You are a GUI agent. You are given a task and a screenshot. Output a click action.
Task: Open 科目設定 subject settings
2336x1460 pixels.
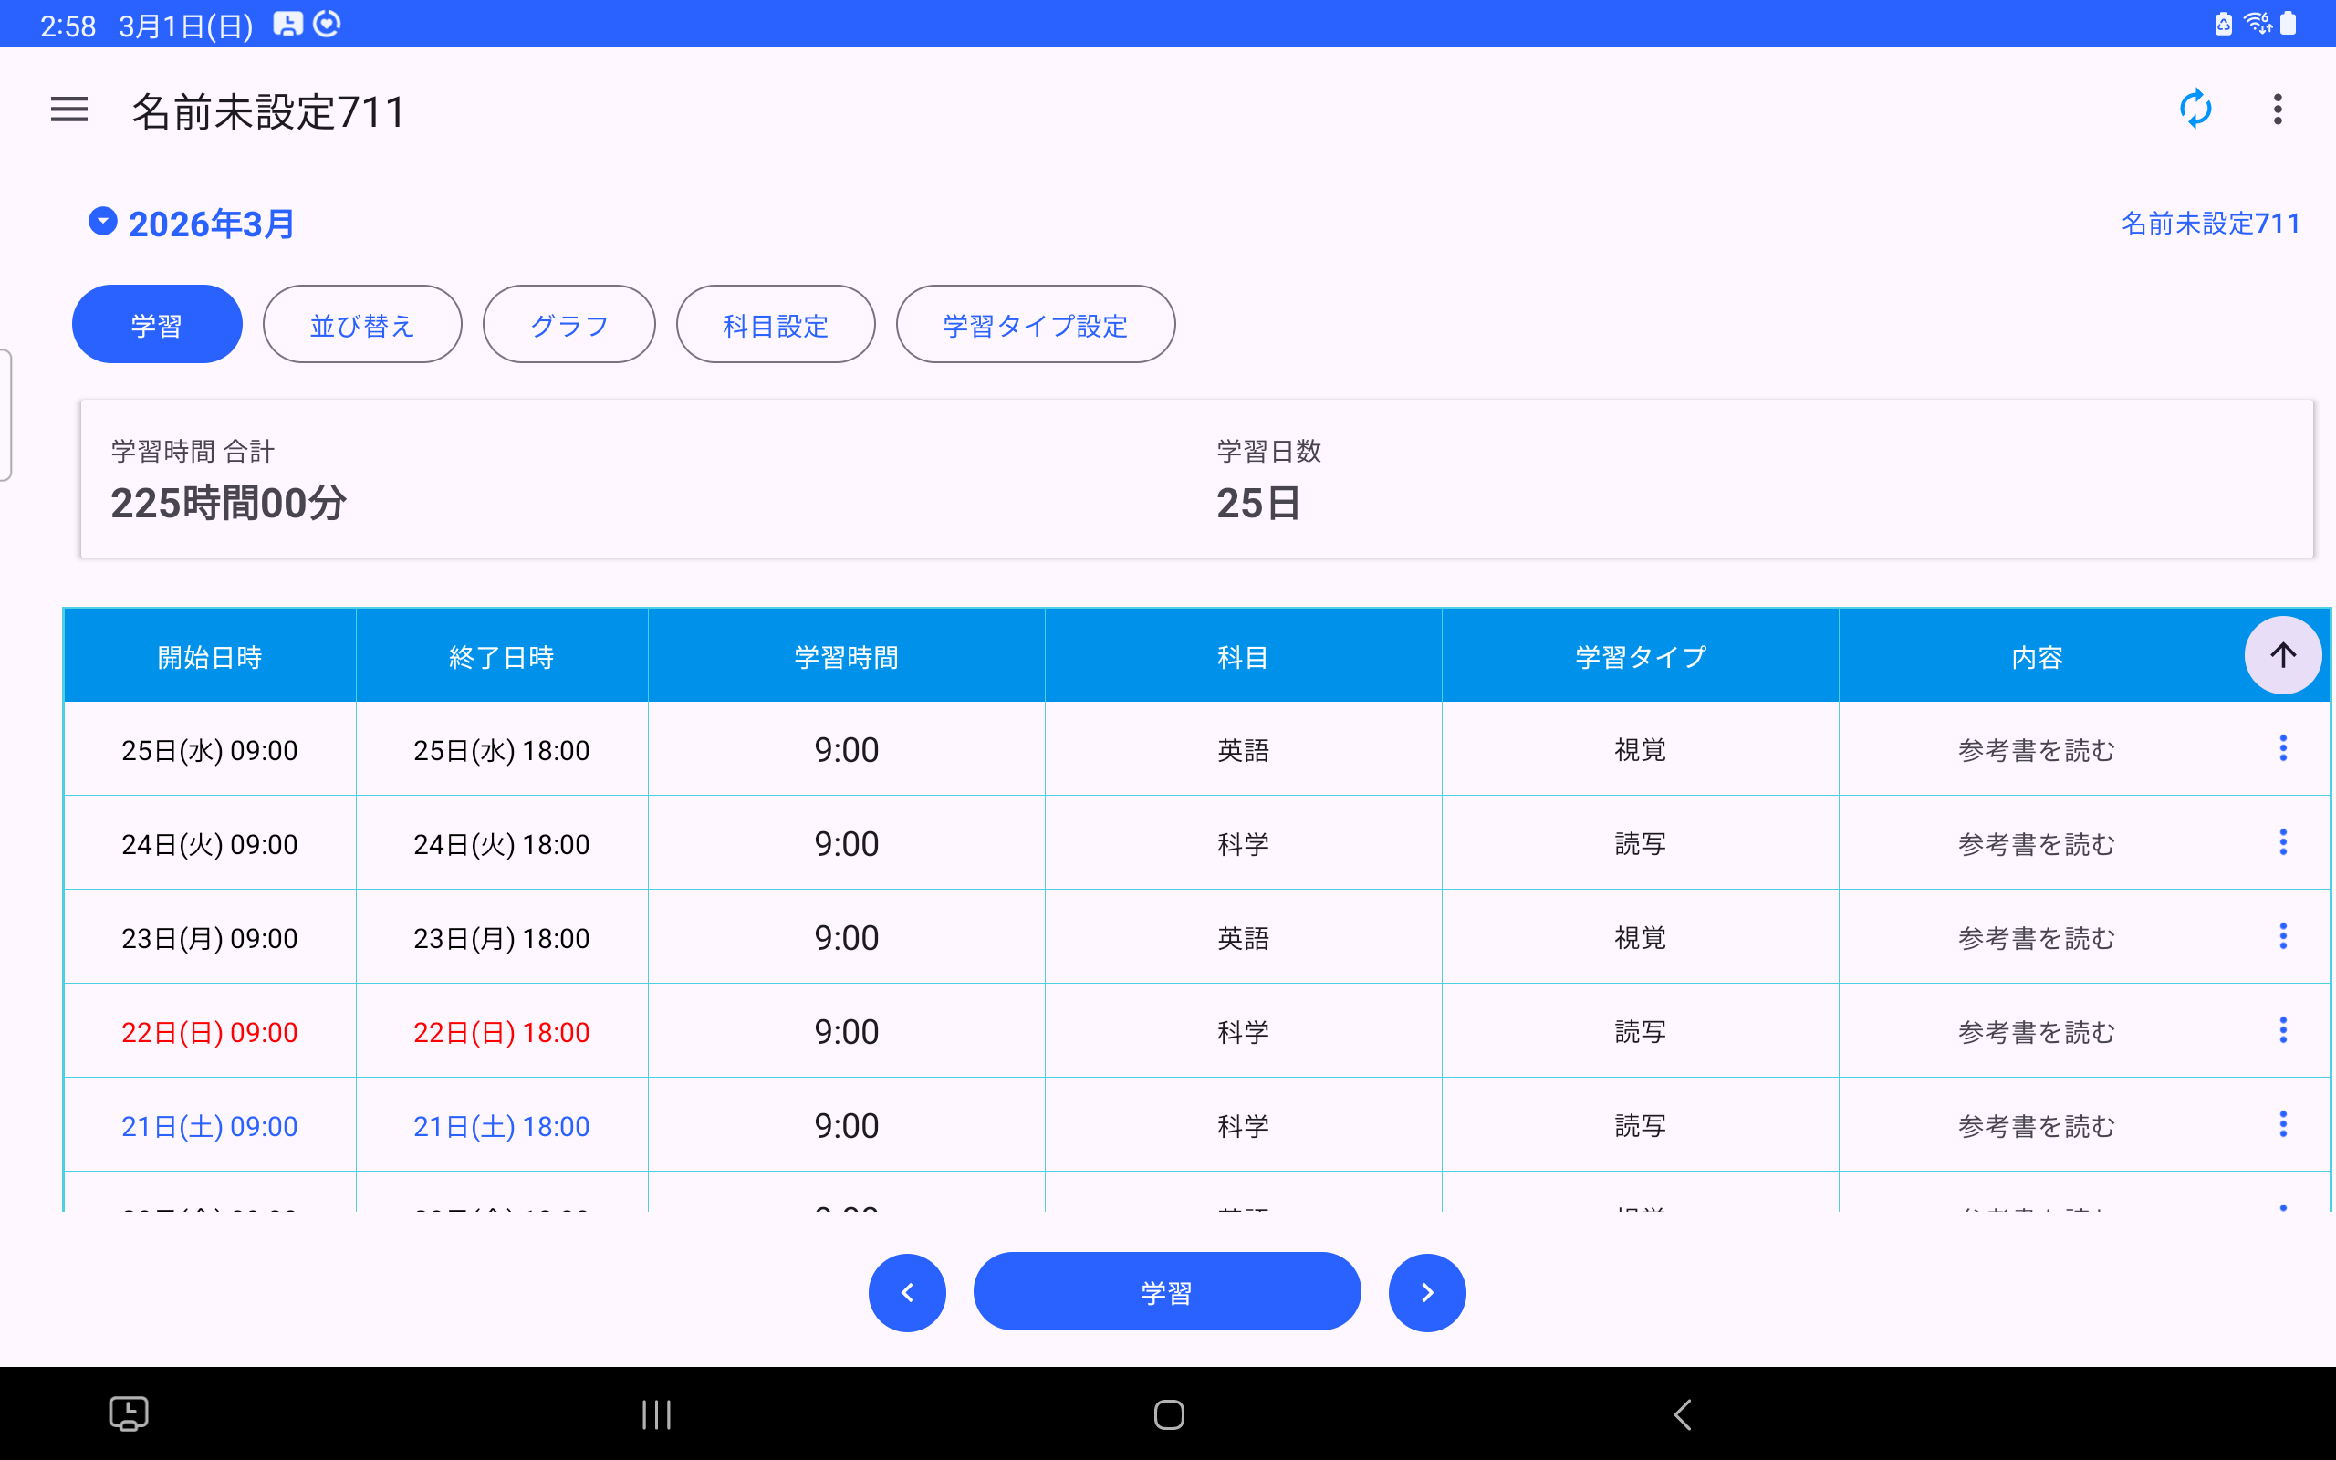pyautogui.click(x=775, y=325)
